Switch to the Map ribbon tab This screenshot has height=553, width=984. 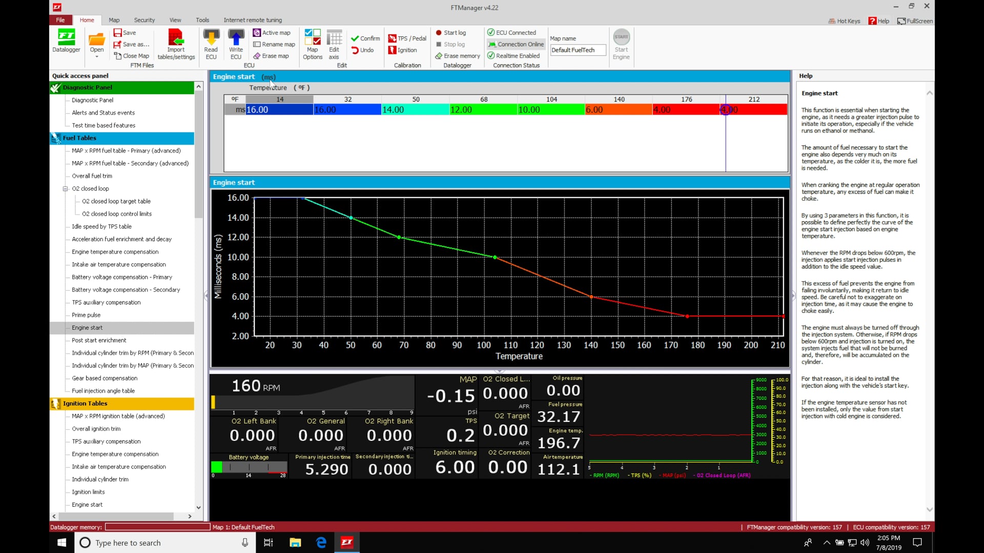pyautogui.click(x=114, y=20)
